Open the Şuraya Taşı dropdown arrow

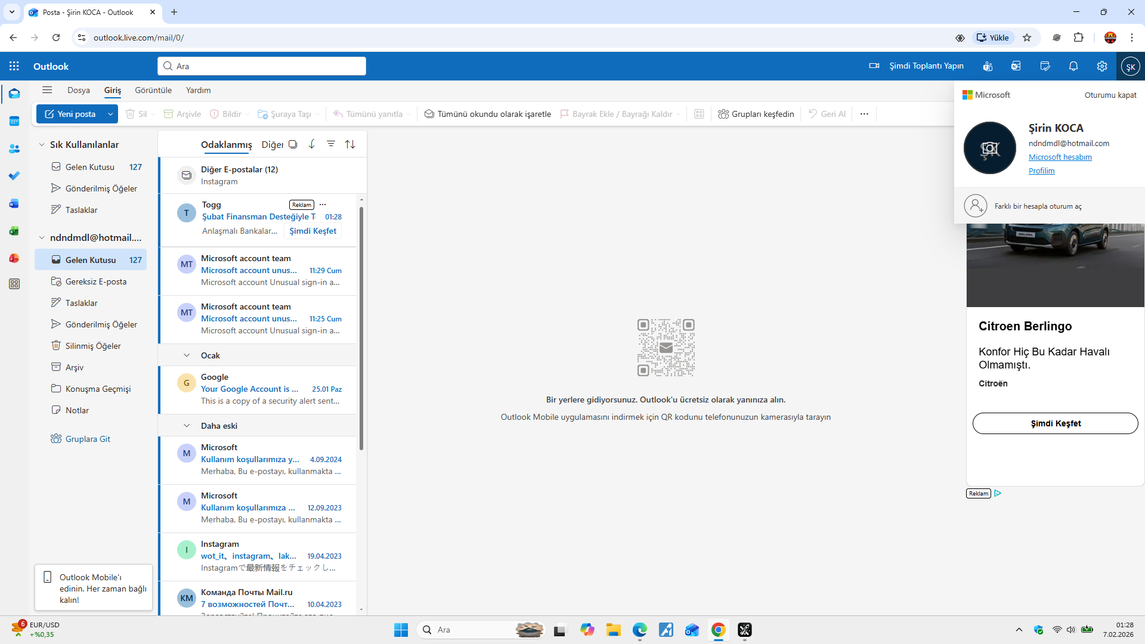pos(317,114)
